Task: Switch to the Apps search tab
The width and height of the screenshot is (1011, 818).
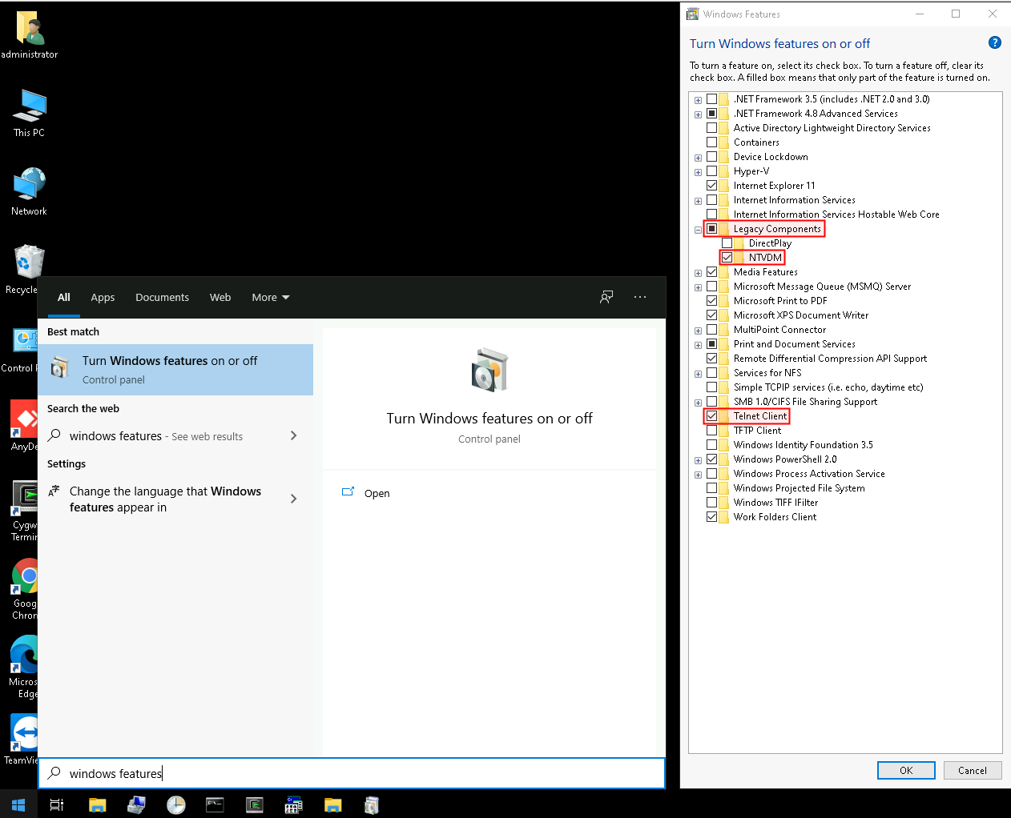Action: tap(103, 297)
